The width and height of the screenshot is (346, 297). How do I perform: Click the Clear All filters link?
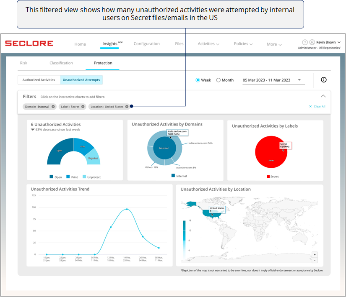[x=317, y=106]
